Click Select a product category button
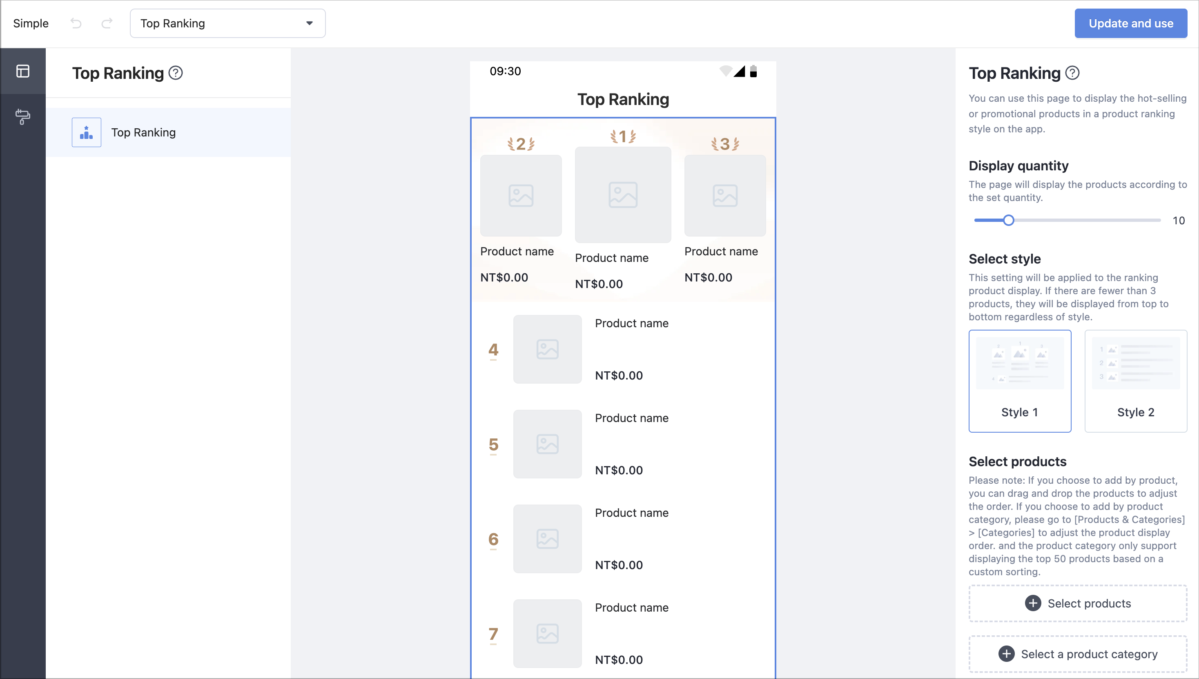Viewport: 1199px width, 679px height. point(1078,654)
